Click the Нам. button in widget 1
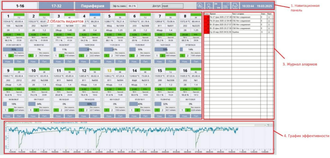 8,62
